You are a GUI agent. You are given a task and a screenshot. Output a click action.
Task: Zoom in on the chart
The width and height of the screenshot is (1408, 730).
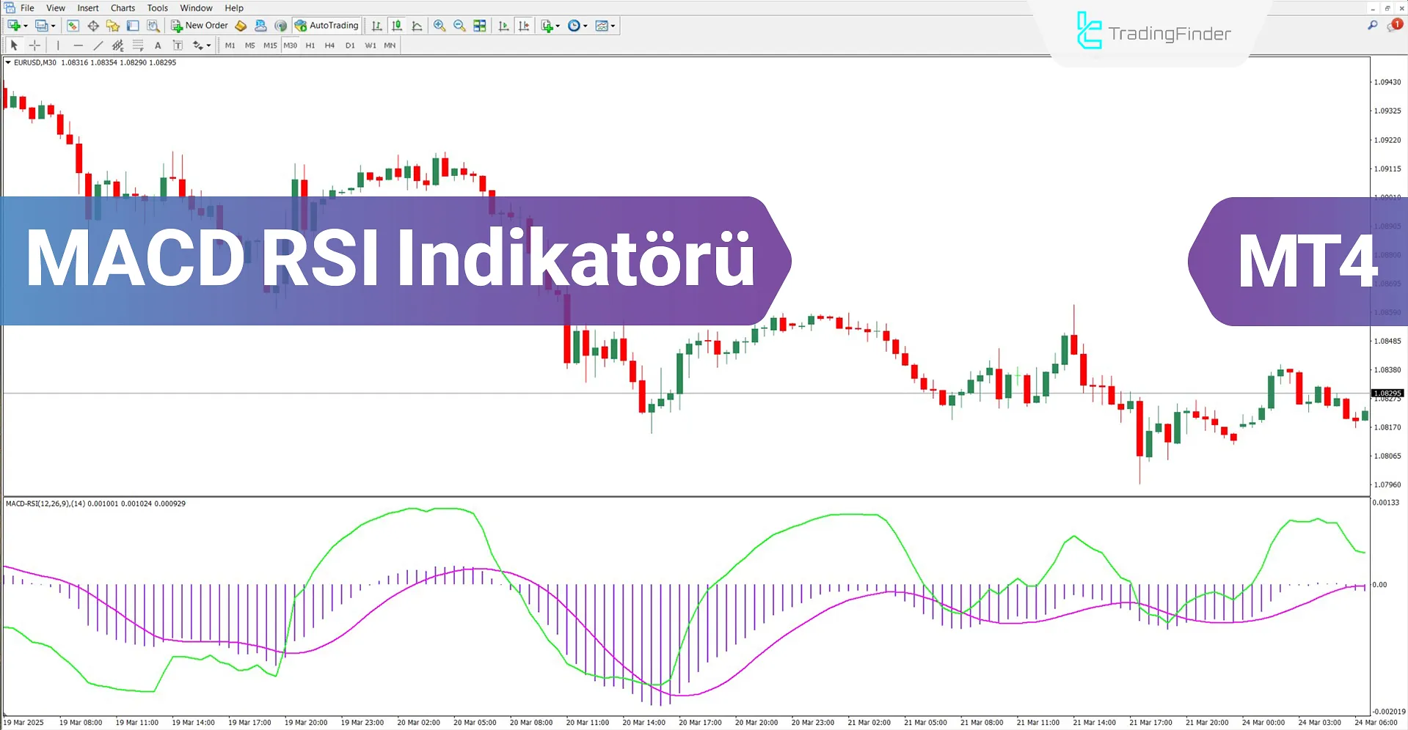439,26
